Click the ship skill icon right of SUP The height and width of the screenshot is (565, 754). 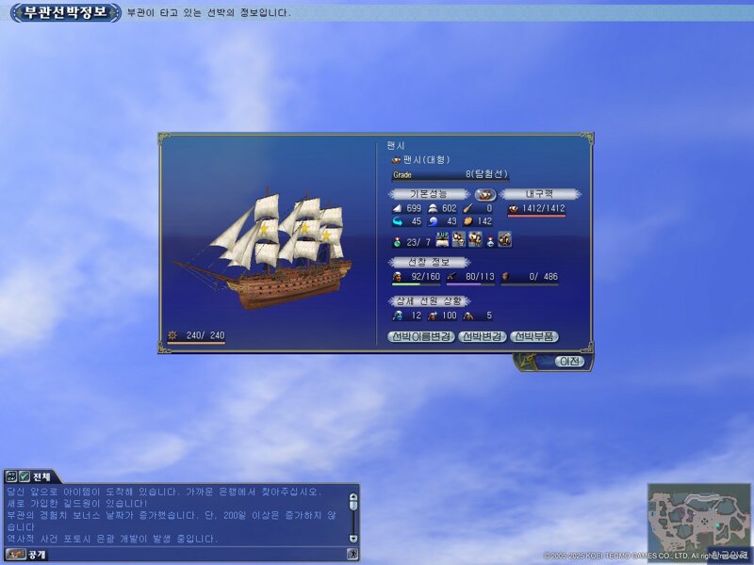point(459,239)
